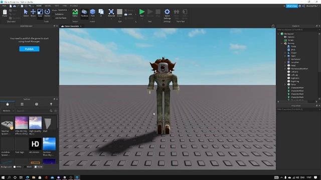Open the Toolbox from the ribbon
This screenshot has width=321, height=180.
click(84, 12)
